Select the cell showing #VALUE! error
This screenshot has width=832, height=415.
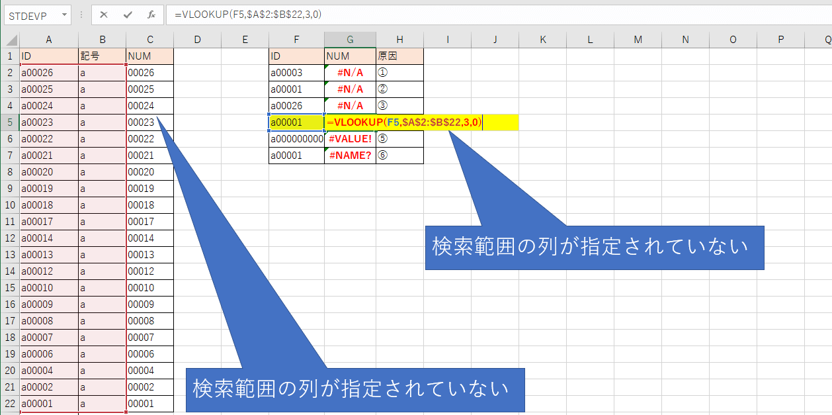(349, 138)
